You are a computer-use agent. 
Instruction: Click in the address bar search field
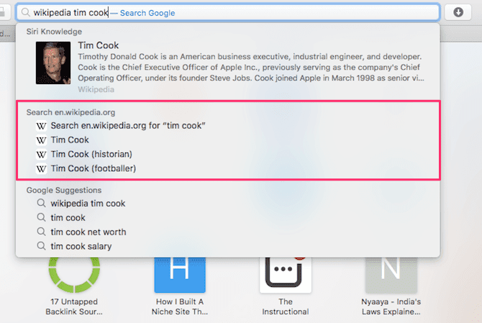[x=228, y=12]
